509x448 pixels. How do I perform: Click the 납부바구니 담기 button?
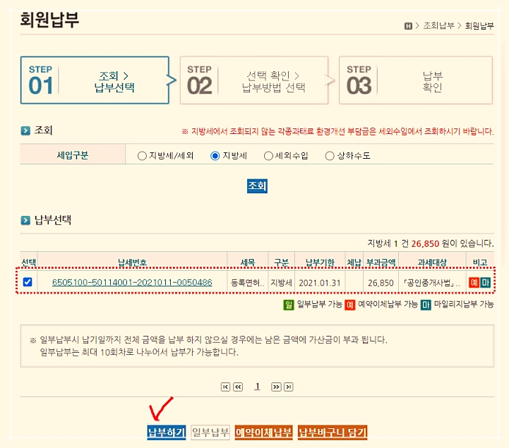coord(333,432)
